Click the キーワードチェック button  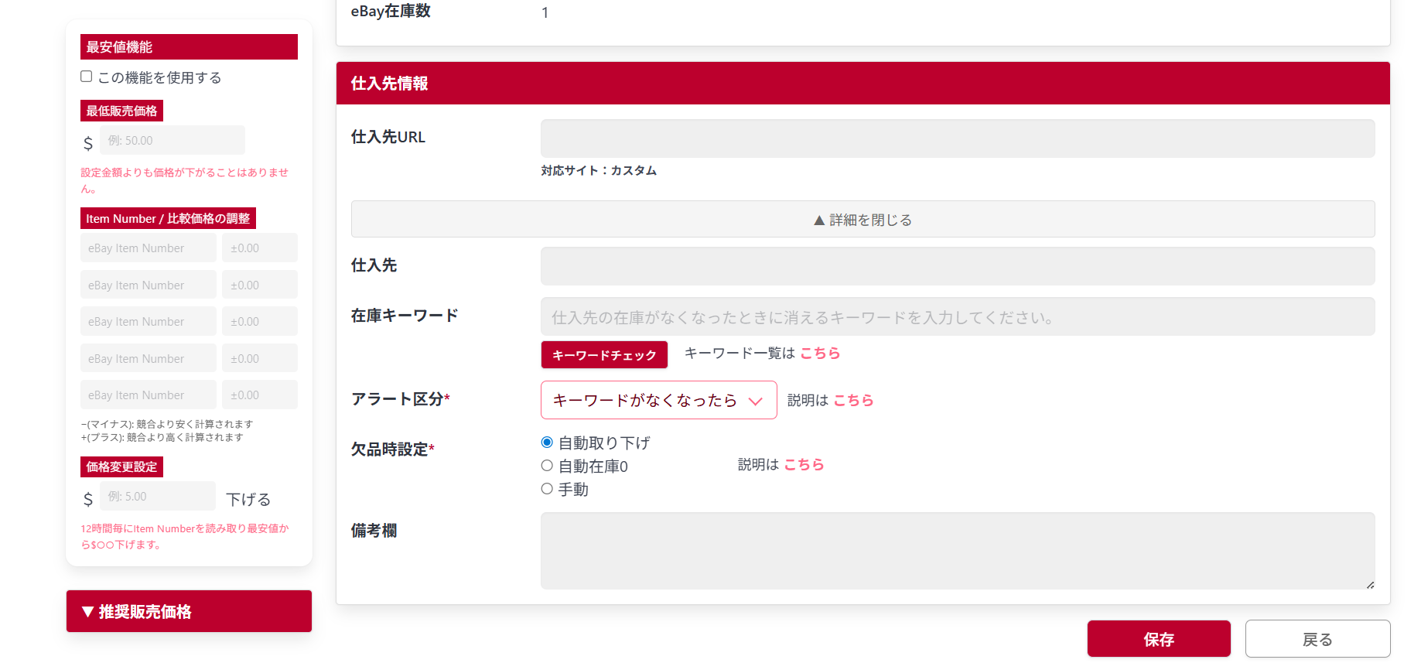pyautogui.click(x=604, y=355)
